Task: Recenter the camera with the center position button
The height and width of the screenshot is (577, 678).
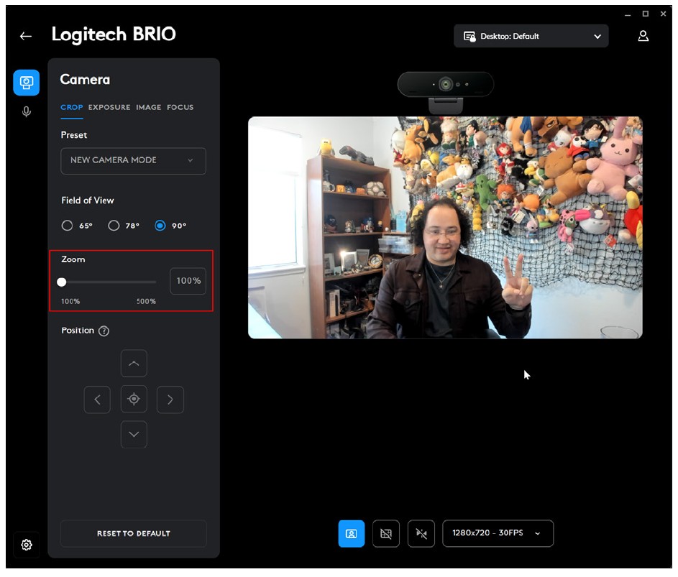Action: [134, 400]
